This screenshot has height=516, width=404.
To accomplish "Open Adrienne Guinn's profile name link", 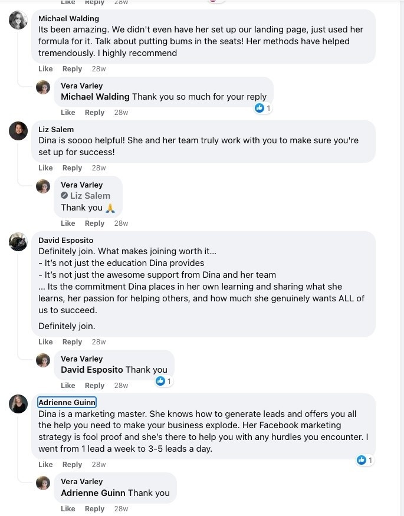I will point(67,403).
